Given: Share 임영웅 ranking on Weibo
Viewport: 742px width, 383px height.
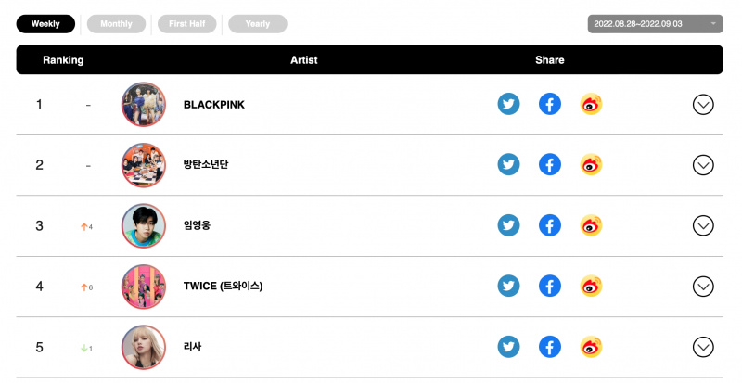Looking at the screenshot, I should [591, 225].
